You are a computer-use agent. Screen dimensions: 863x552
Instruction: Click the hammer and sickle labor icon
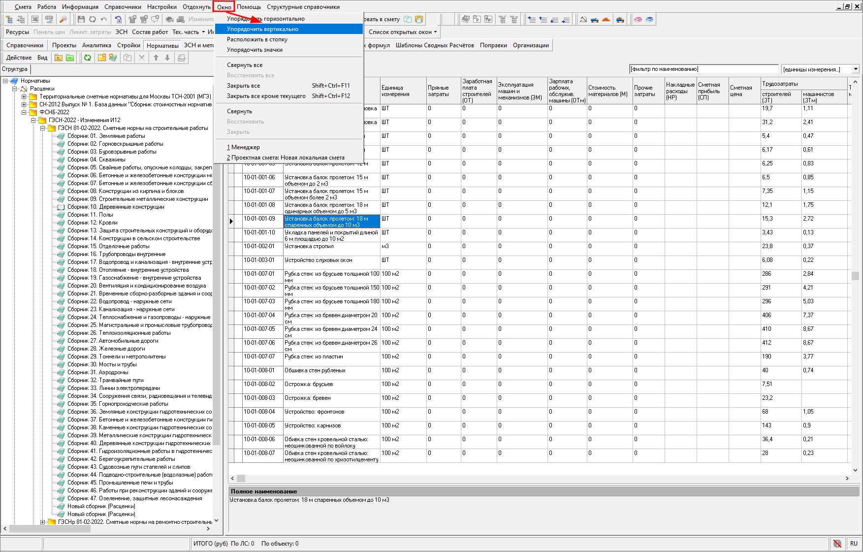(x=583, y=19)
